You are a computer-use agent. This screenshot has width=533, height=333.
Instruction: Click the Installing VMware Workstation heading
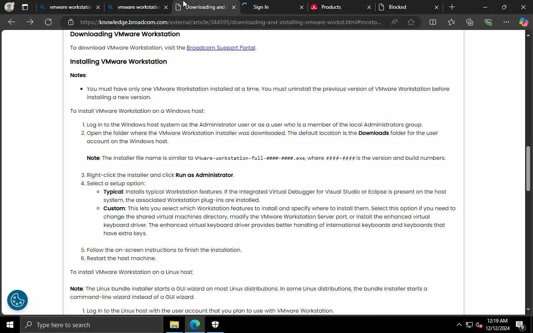(118, 61)
